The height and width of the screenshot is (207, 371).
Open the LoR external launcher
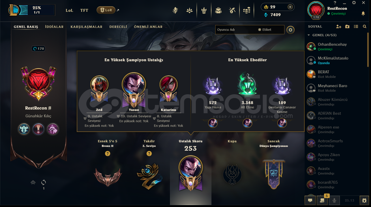click(x=106, y=10)
